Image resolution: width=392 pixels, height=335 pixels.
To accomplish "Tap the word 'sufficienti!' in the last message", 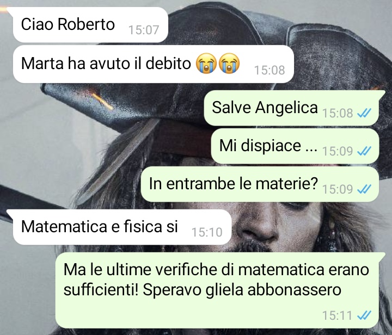I will click(101, 290).
